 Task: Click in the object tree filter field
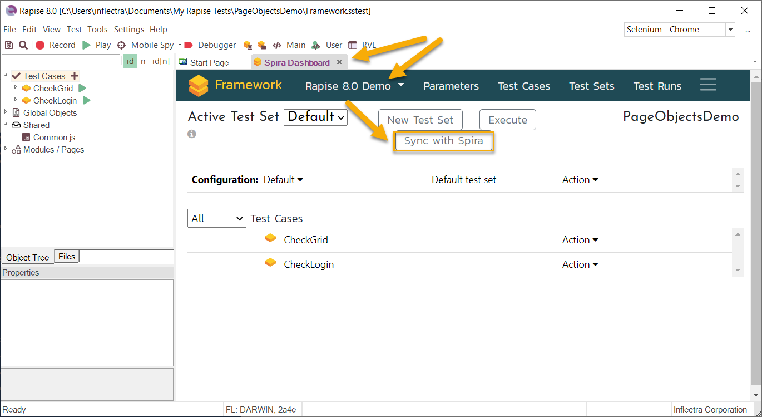61,61
